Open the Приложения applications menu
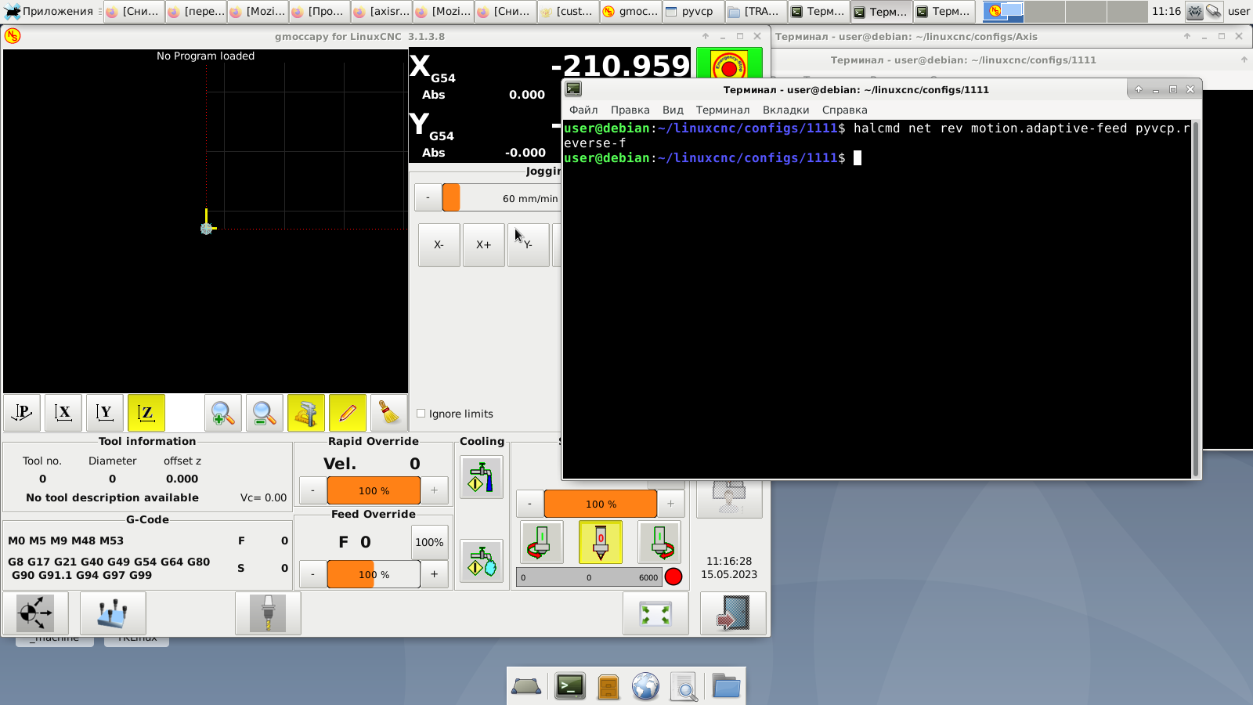The image size is (1253, 705). click(49, 11)
